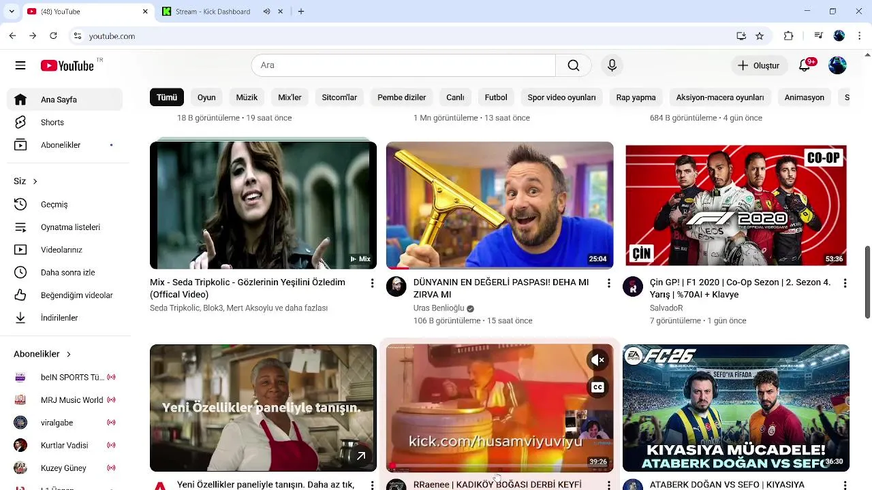Screen dimensions: 872x490
Task: Open the hamburger guide menu
Action: 20,65
